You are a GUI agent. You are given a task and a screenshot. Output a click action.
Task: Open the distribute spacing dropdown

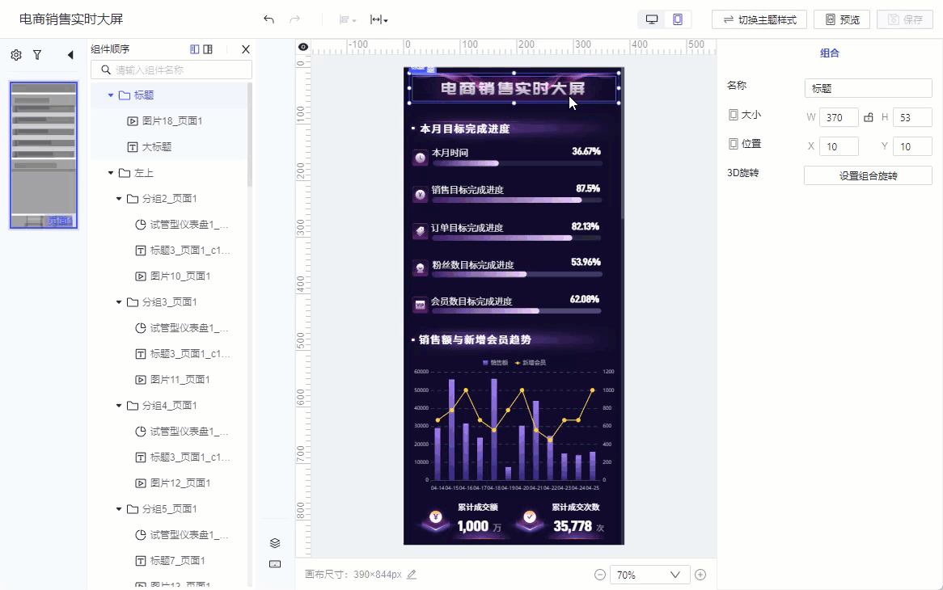[x=378, y=20]
